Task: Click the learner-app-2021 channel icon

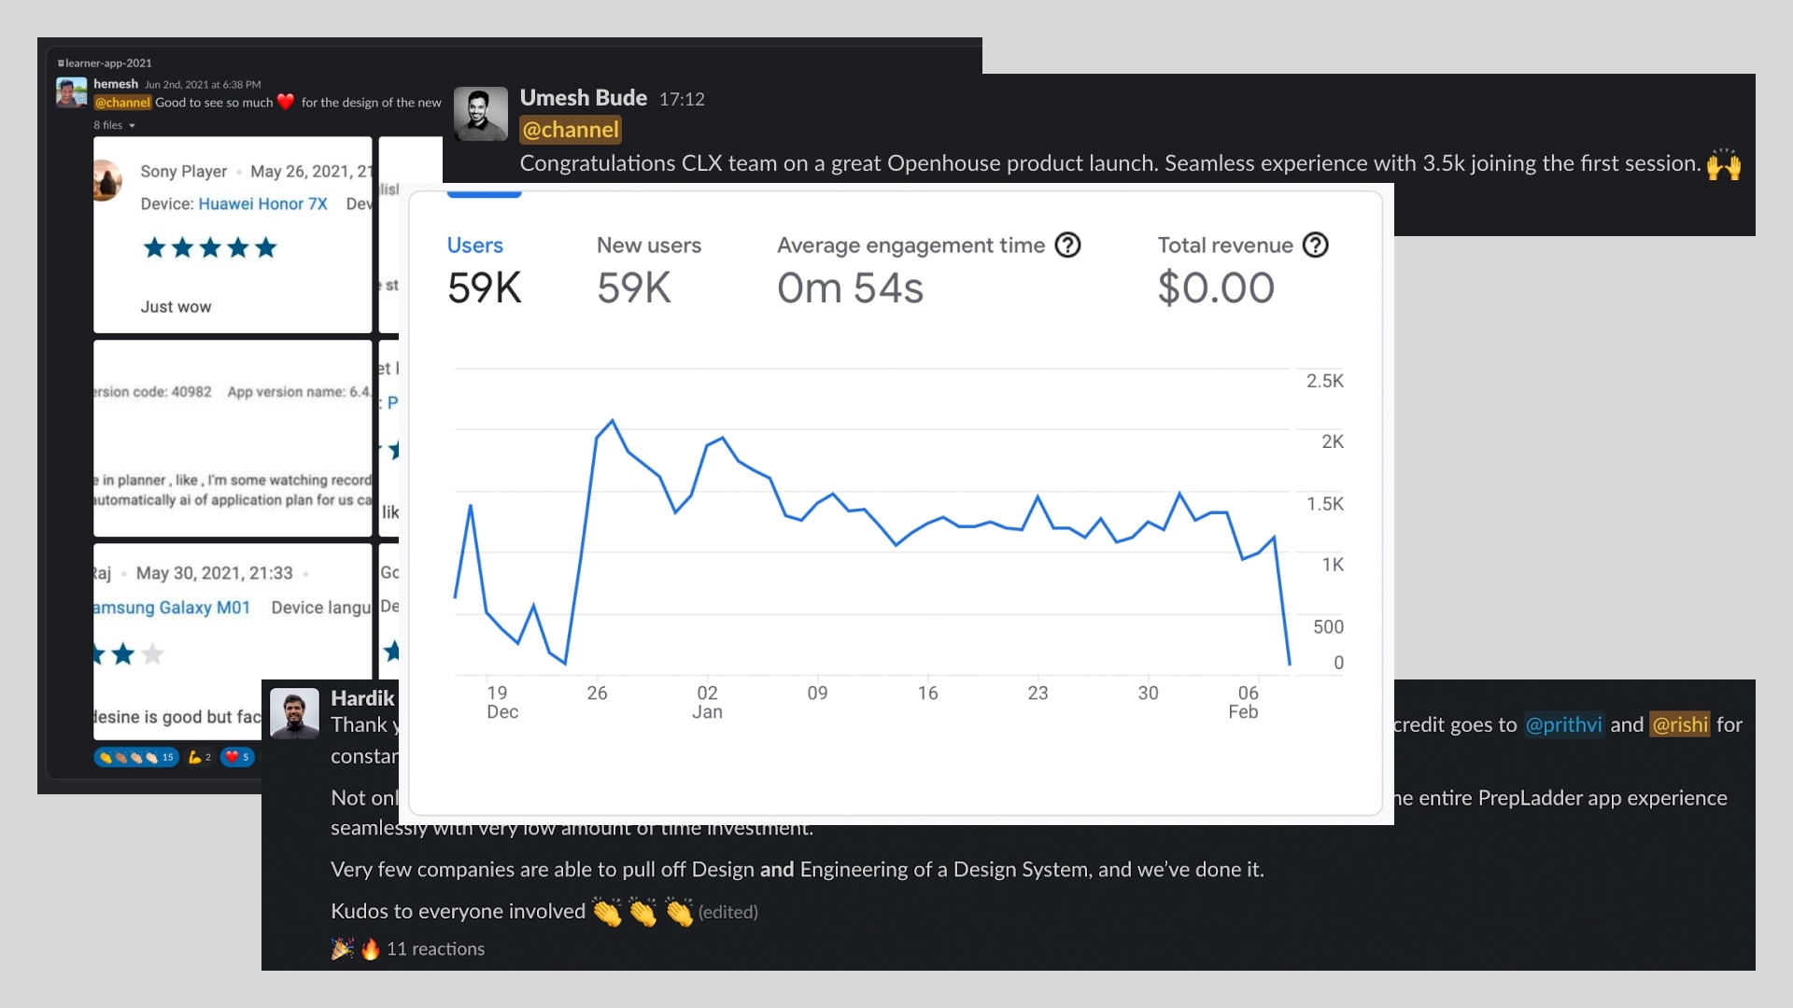Action: click(x=61, y=63)
